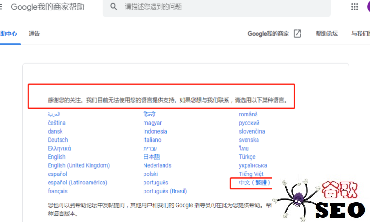Image resolution: width=370 pixels, height=222 pixels.
Task: Choose Tiếng Việt language
Action: 251,174
